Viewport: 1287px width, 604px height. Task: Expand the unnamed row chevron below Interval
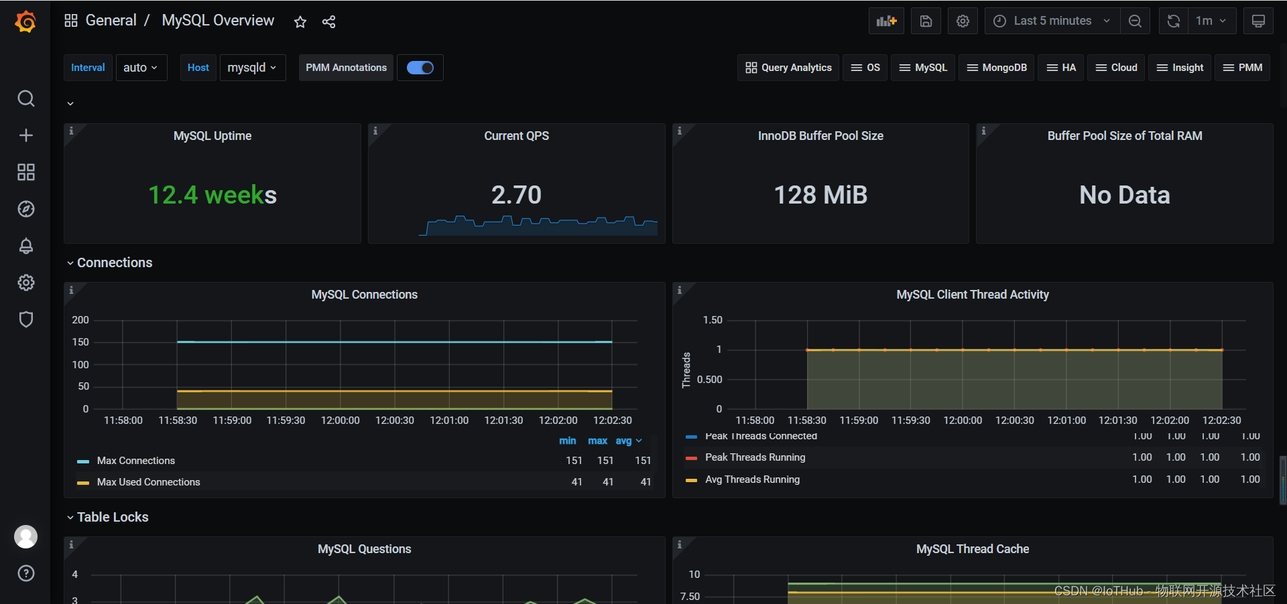point(70,104)
